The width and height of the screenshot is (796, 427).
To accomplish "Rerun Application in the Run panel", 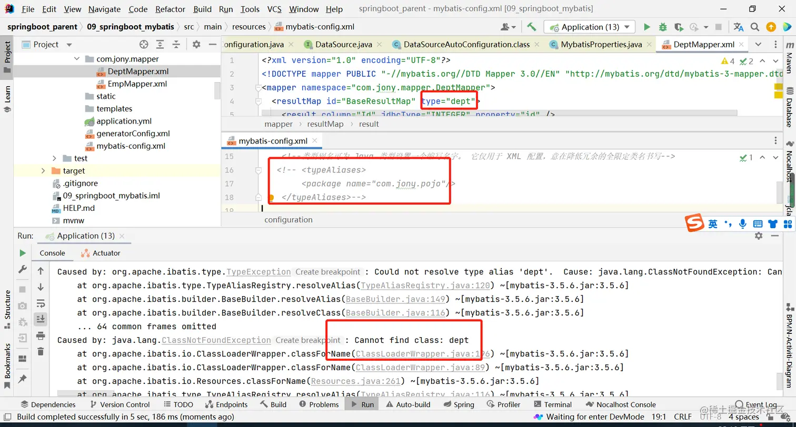I will coord(22,253).
